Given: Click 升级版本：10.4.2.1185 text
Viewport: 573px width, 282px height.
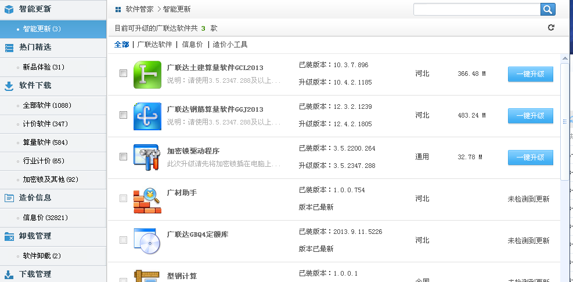Looking at the screenshot, I should pos(335,82).
